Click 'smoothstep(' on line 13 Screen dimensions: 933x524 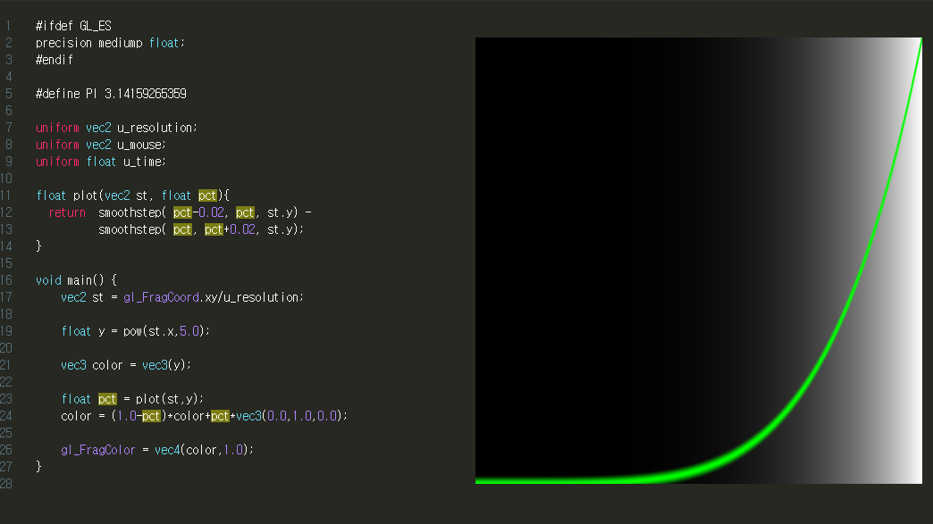[x=132, y=229]
